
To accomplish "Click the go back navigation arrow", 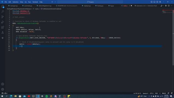I will pos(52,2).
